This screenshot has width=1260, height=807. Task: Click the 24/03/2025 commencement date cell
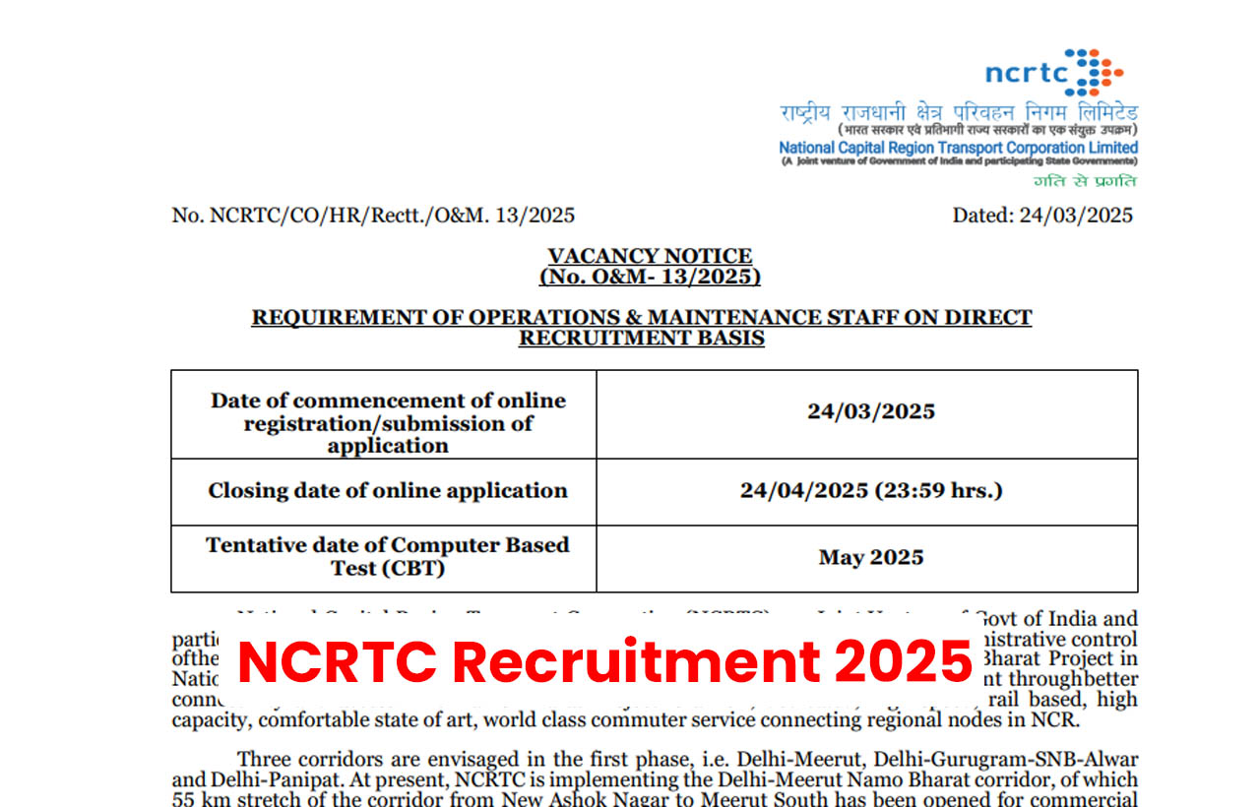tap(870, 411)
